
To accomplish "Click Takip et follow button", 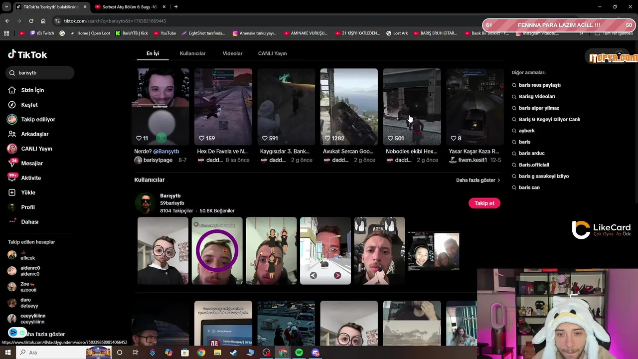I will point(484,203).
